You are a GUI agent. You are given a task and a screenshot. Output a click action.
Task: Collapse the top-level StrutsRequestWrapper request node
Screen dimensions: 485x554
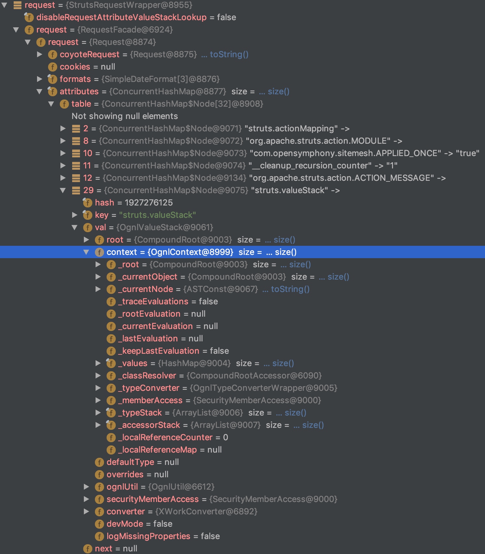pyautogui.click(x=5, y=5)
